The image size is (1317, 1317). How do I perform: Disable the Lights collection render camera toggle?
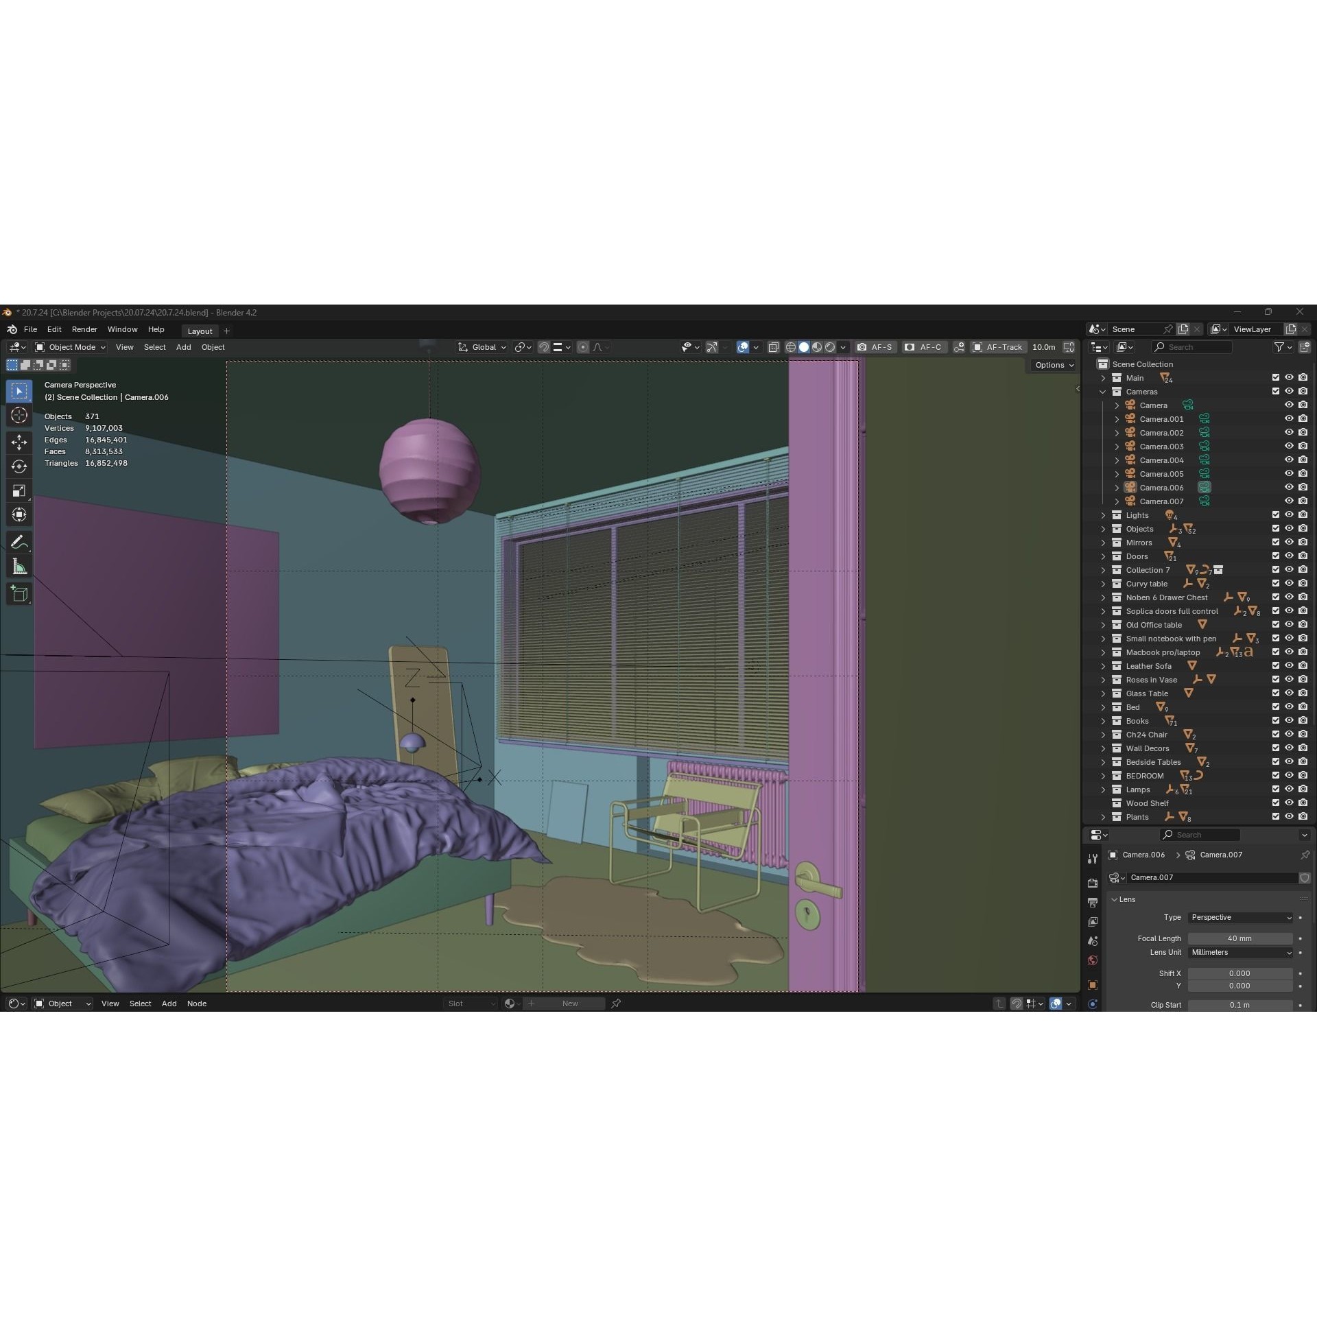point(1303,514)
